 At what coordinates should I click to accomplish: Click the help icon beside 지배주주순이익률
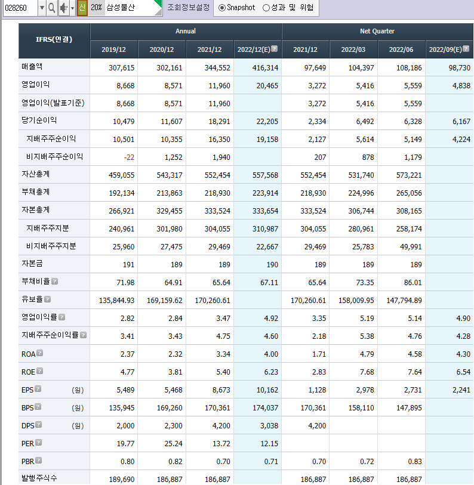tap(83, 335)
